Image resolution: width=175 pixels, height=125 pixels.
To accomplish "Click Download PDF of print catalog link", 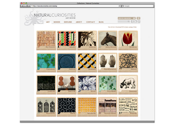I will tap(124, 27).
